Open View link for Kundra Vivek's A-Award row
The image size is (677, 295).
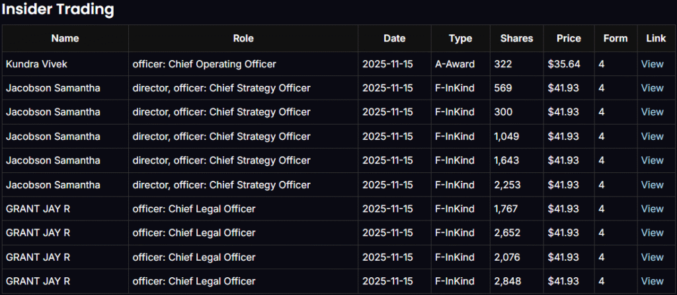[x=652, y=64]
